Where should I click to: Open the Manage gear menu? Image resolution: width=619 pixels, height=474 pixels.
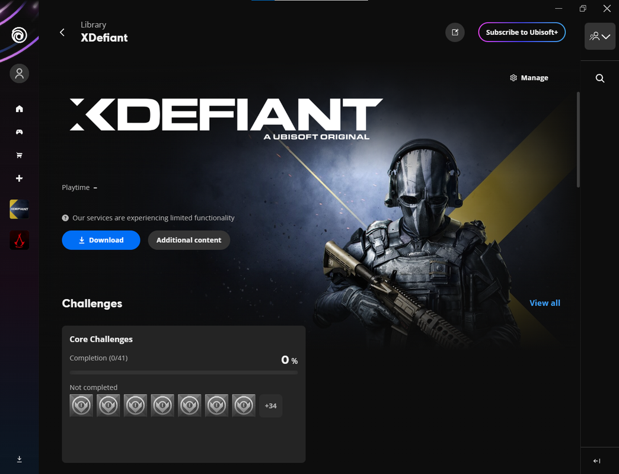(x=529, y=78)
